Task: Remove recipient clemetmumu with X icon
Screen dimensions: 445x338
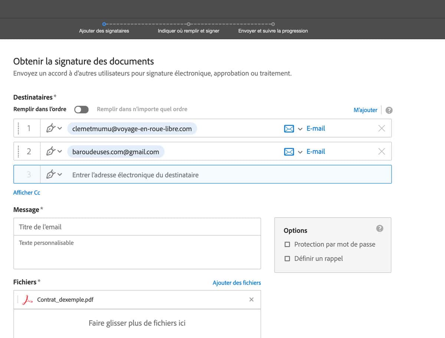Action: pyautogui.click(x=381, y=129)
